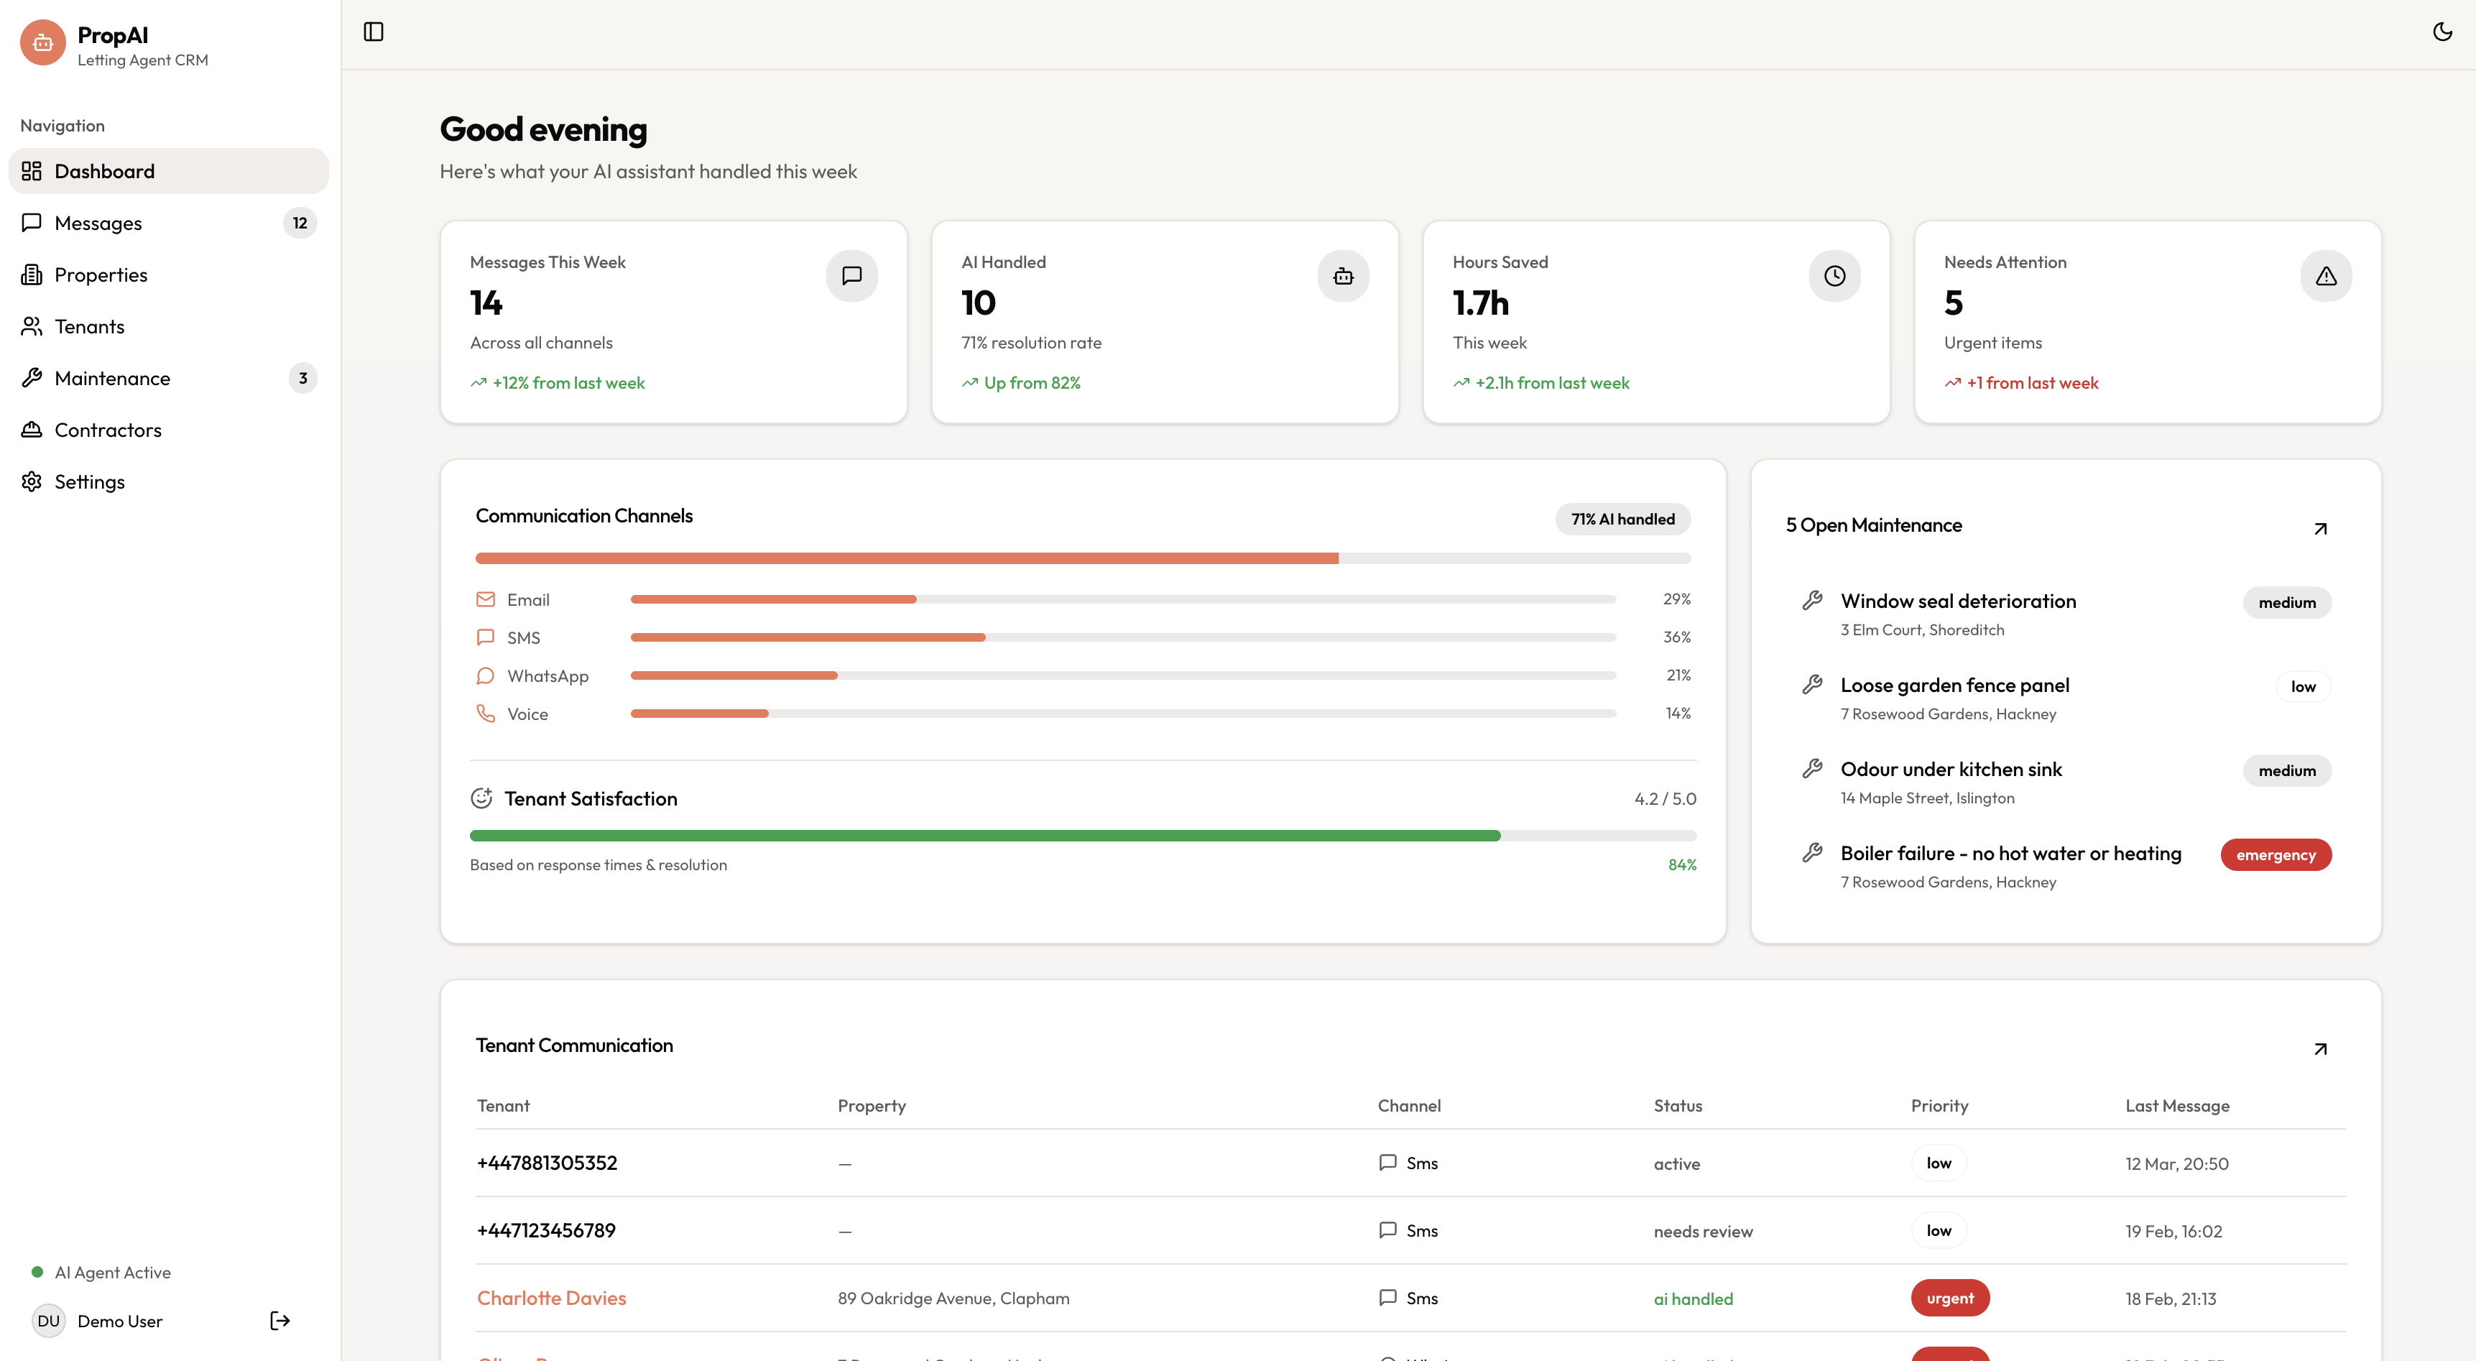This screenshot has width=2476, height=1361.
Task: Click the emergency priority badge
Action: pyautogui.click(x=2275, y=854)
